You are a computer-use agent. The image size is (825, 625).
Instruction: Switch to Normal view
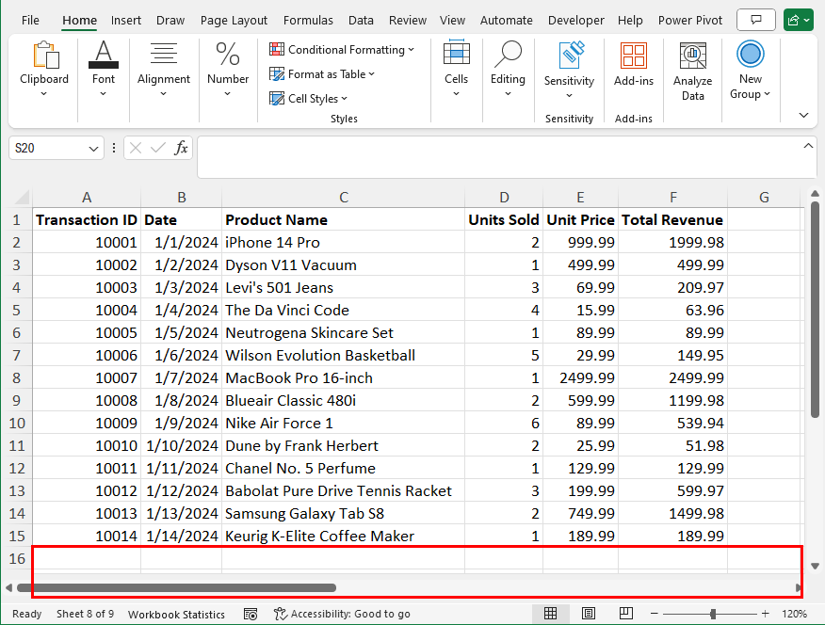click(550, 614)
